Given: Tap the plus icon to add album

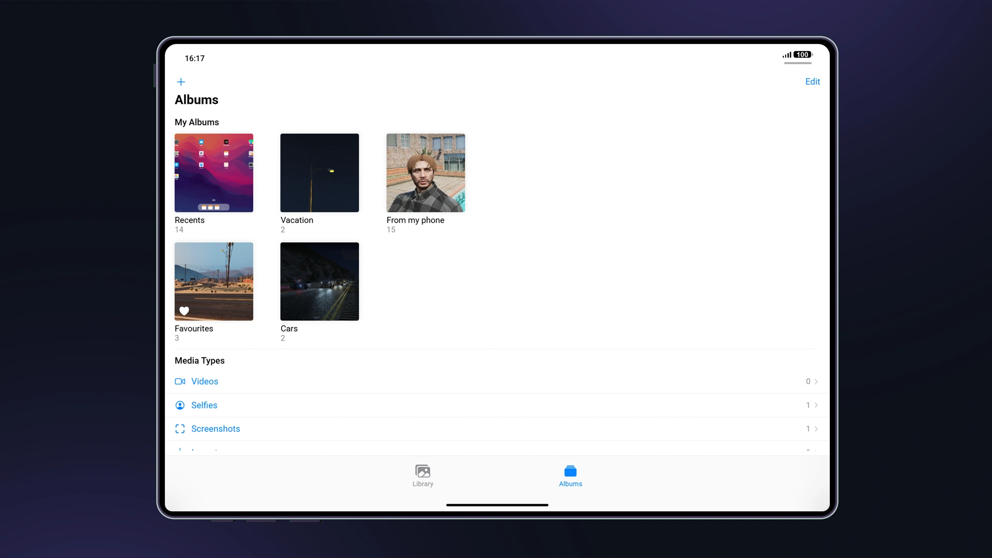Looking at the screenshot, I should pos(181,82).
